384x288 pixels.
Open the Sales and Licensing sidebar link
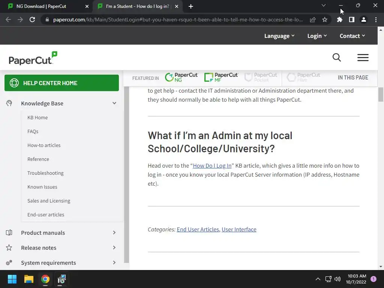point(49,201)
